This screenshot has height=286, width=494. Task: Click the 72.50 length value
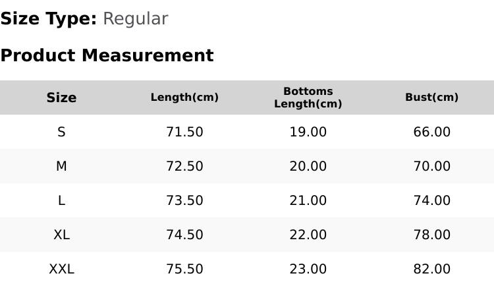[x=184, y=166]
